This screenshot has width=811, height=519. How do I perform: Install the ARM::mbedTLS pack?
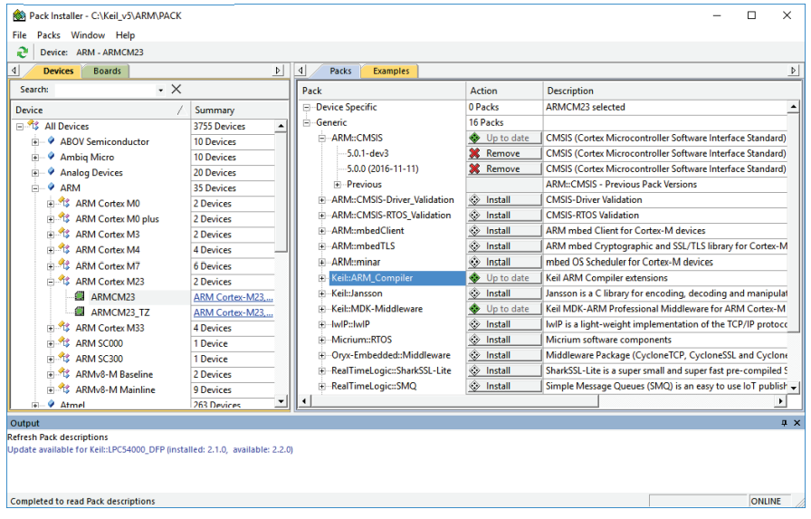tap(503, 246)
